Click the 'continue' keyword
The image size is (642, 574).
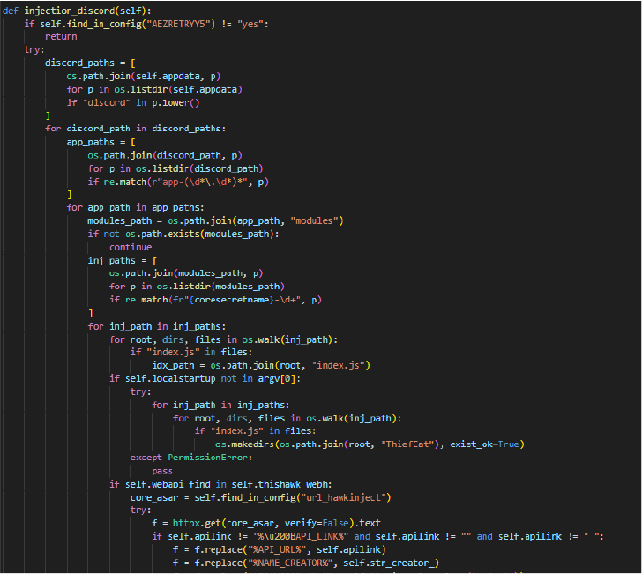point(131,247)
